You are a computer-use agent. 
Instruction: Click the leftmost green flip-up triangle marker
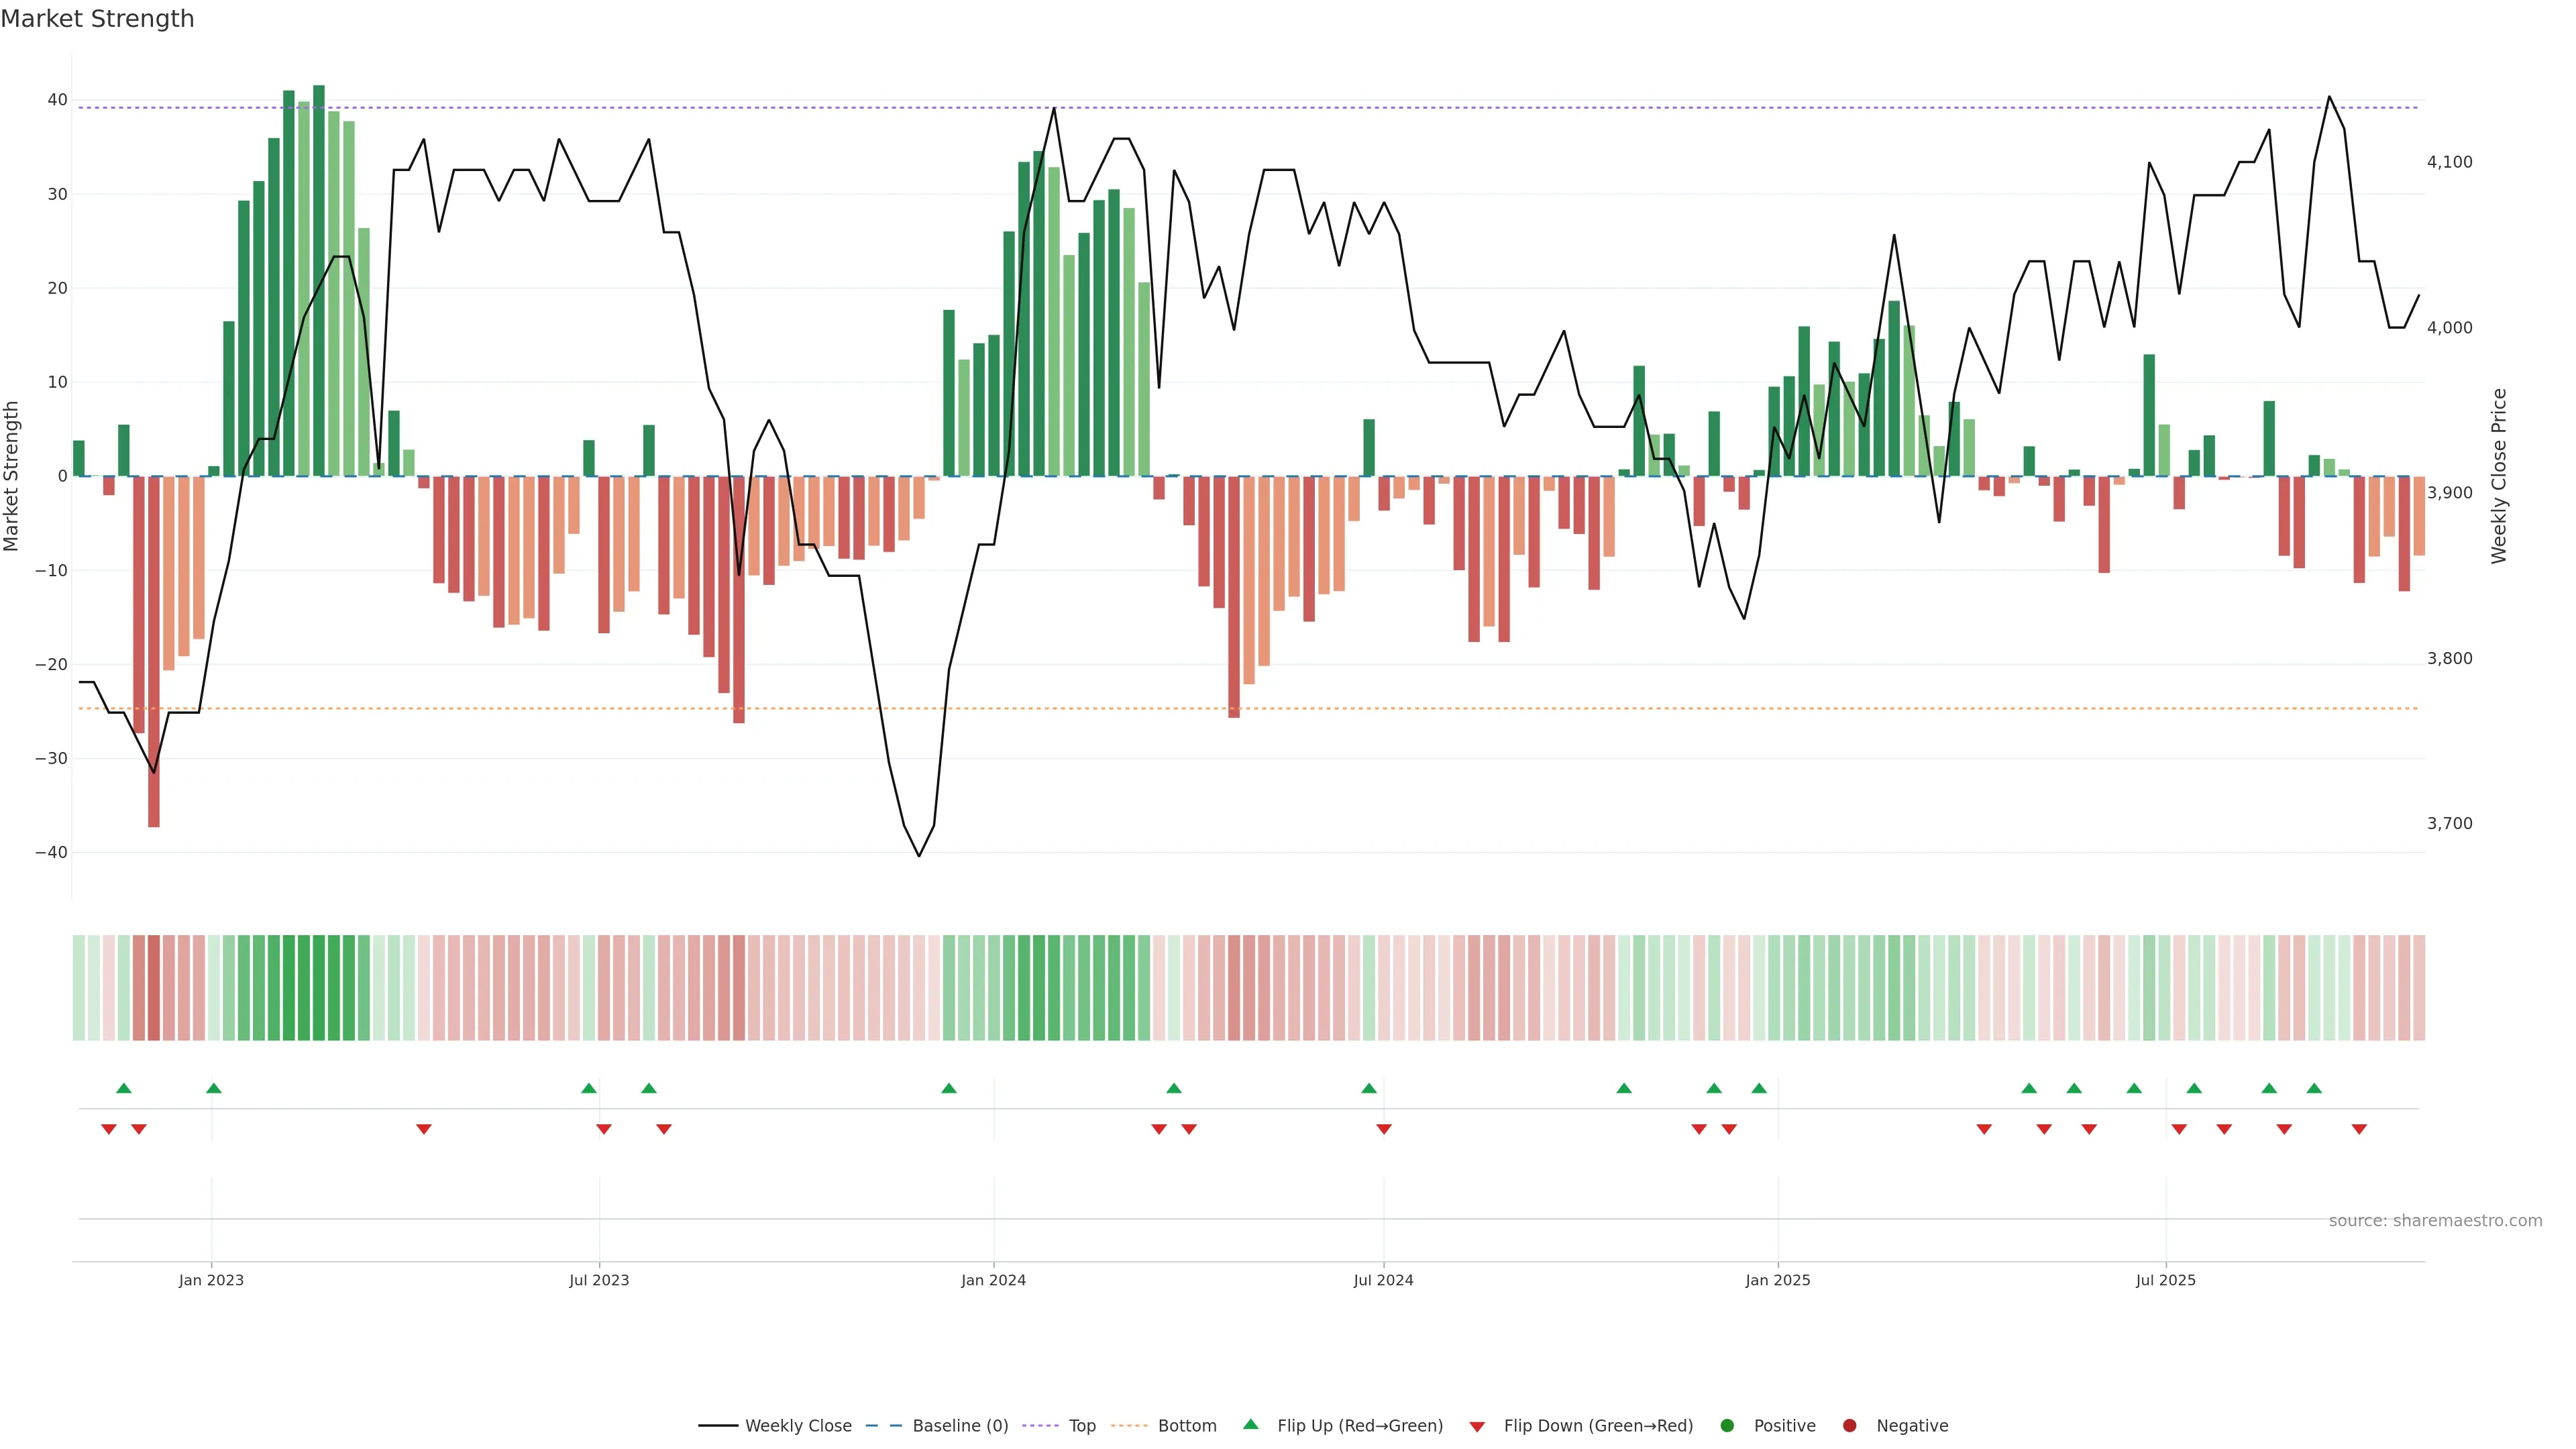coord(124,1088)
